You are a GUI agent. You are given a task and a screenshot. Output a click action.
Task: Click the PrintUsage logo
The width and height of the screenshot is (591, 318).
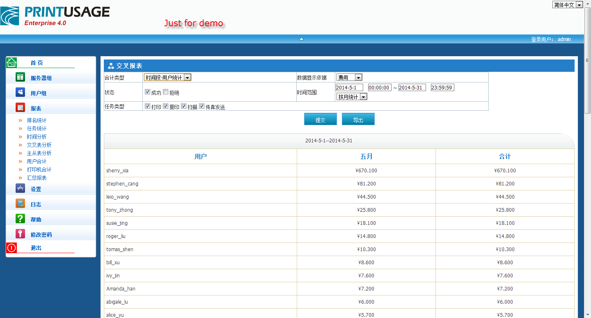(55, 16)
